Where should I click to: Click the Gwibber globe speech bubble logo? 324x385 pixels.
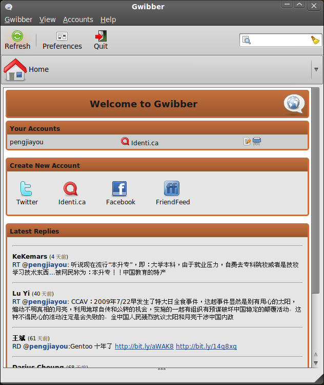(294, 104)
